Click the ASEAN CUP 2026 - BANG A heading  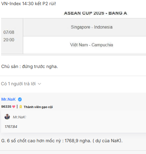click(96, 13)
